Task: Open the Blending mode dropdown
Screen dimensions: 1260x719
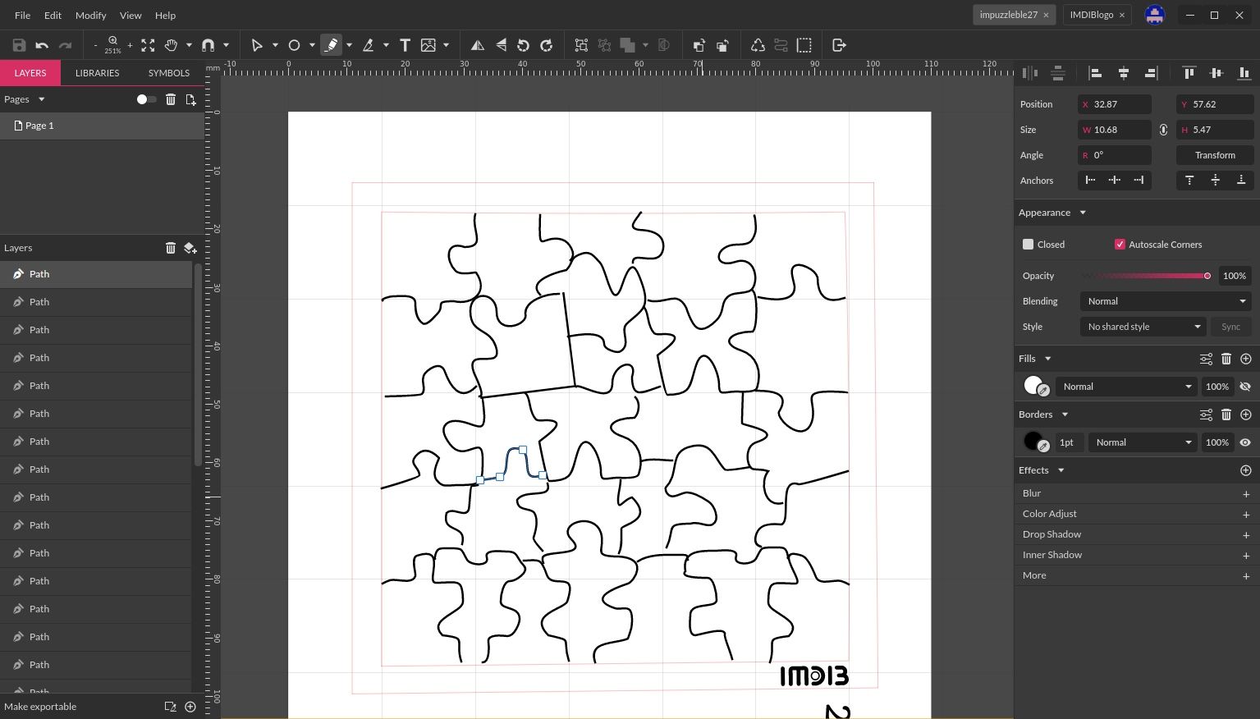Action: pos(1164,301)
